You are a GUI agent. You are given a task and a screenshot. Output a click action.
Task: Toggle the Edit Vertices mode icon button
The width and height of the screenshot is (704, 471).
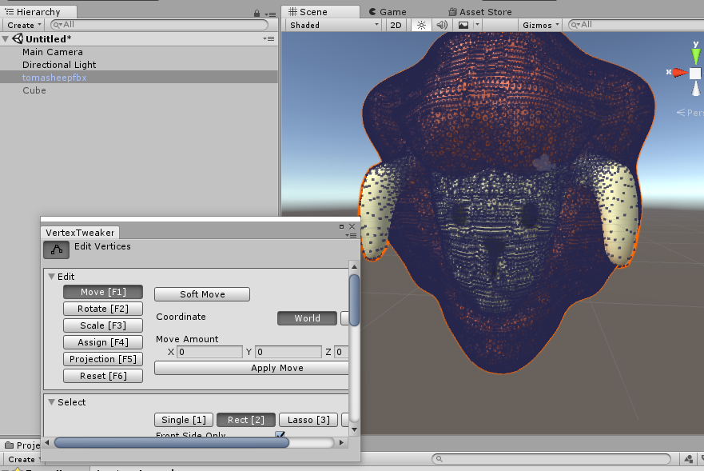[56, 249]
